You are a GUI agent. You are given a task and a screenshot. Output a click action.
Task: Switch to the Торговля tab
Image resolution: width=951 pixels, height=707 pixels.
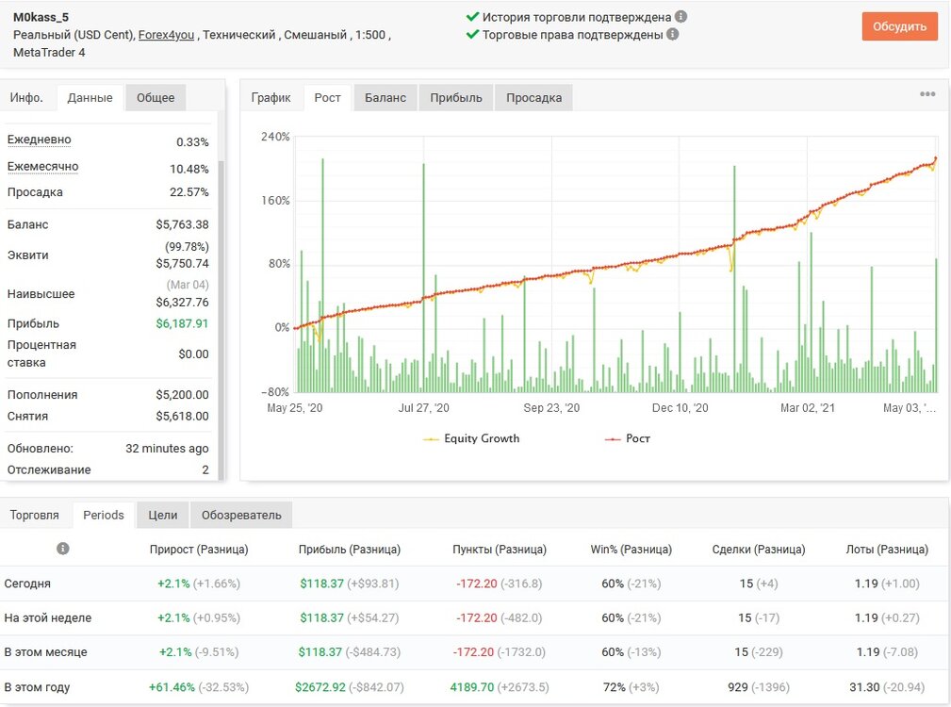[35, 515]
